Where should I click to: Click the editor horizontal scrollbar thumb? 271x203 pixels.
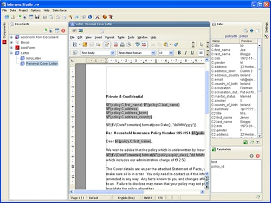coord(108,192)
